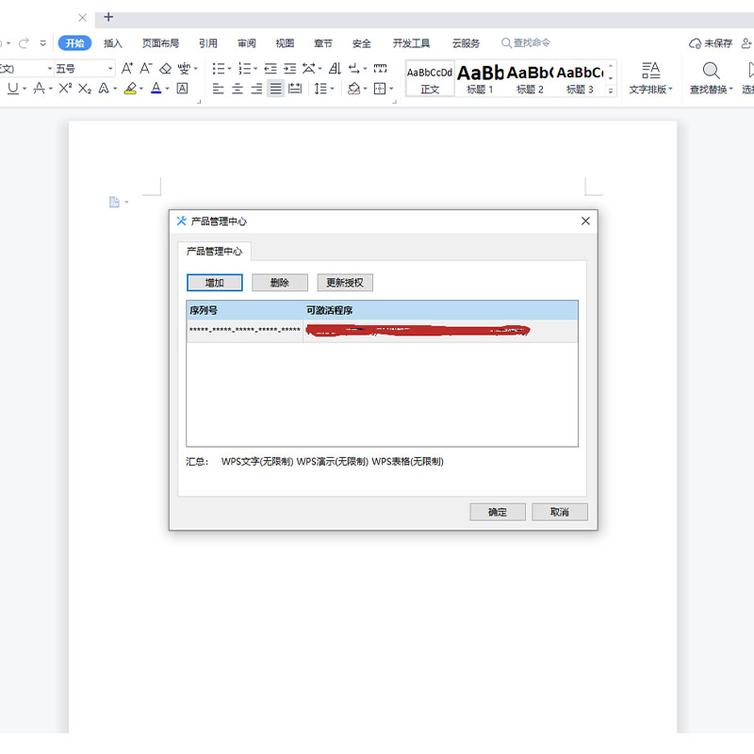Decrease paragraph indent
Screen dimensions: 754x754
[x=270, y=68]
